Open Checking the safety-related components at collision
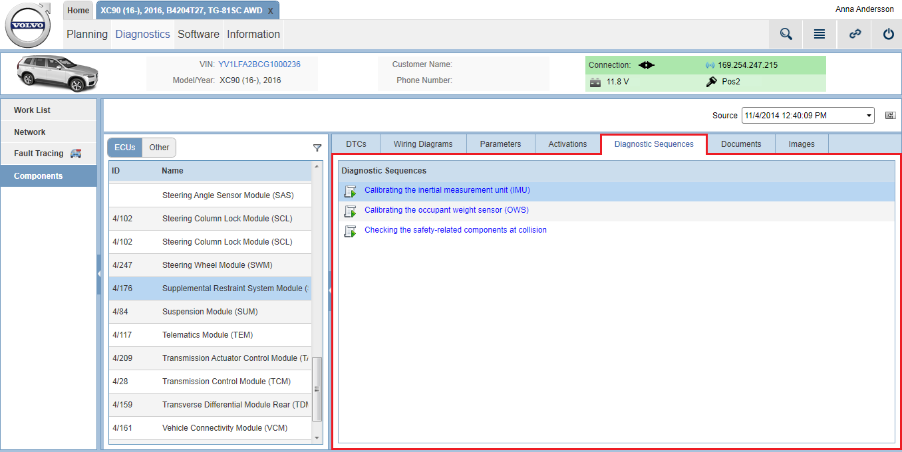Image resolution: width=902 pixels, height=452 pixels. [x=456, y=230]
